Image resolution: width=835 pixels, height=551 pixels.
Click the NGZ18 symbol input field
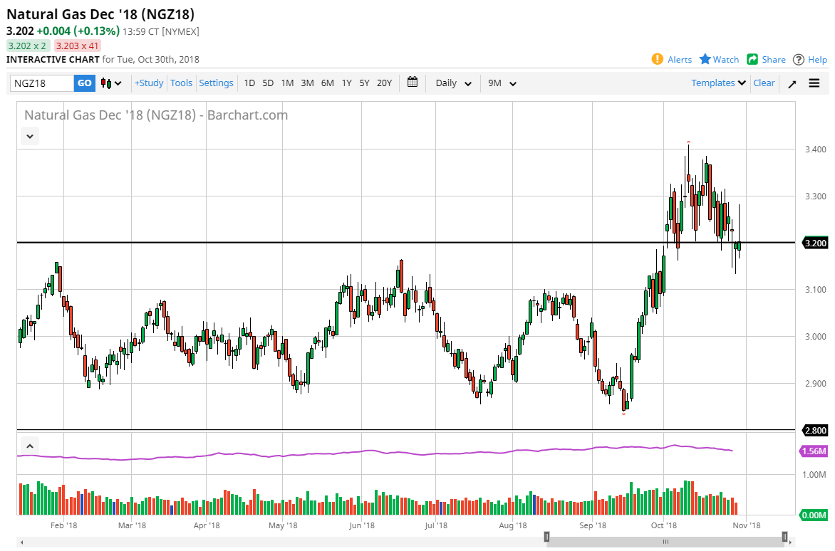[x=42, y=83]
